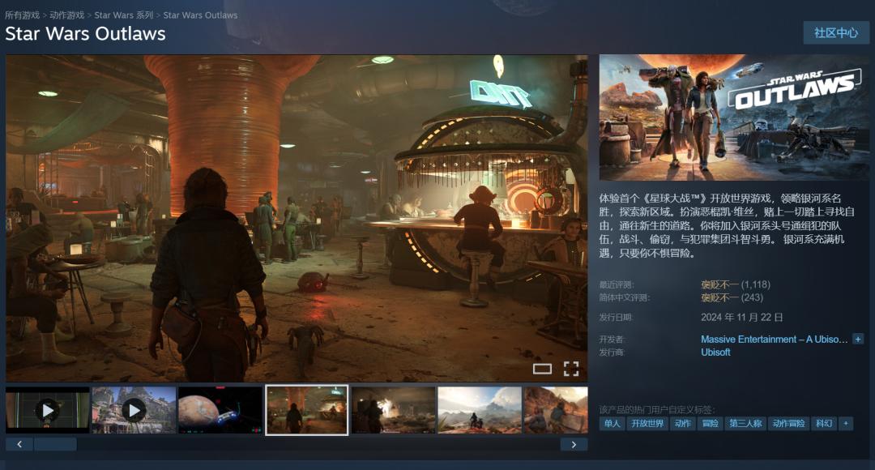This screenshot has width=875, height=470.
Task: Click the release date 2024 年 11 月 22 日
Action: coord(741,317)
